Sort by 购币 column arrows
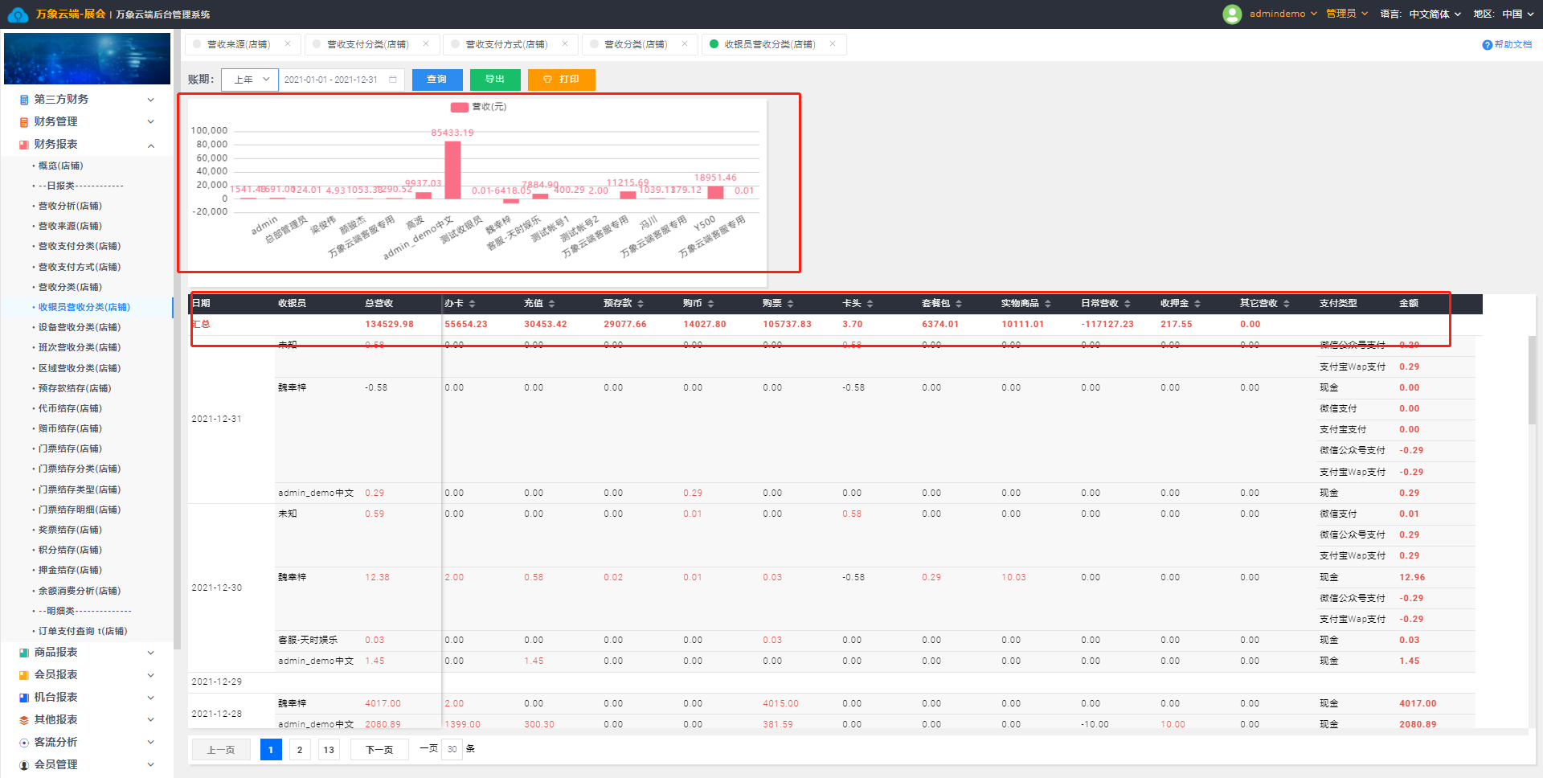Screen dimensions: 1543x778 [711, 304]
